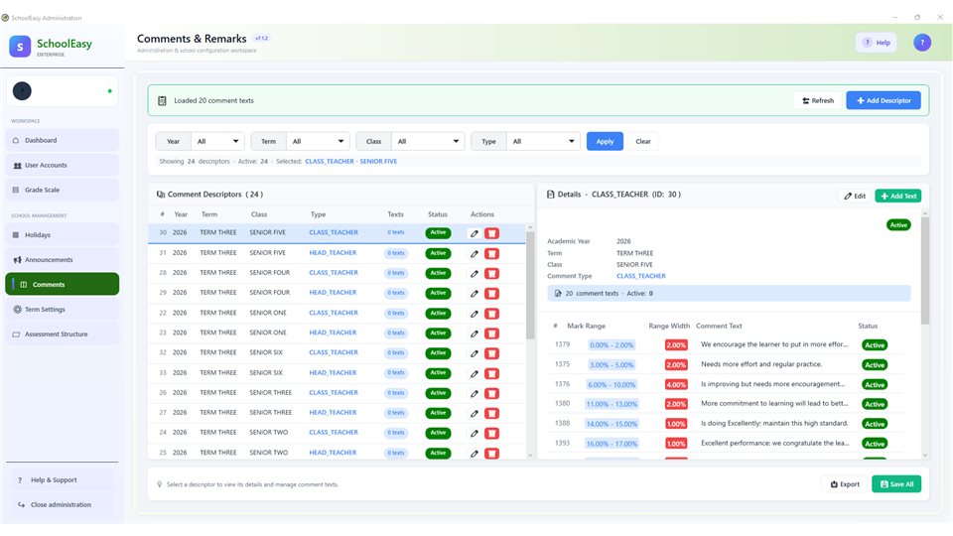
Task: Click CLASS_TEACHER - SENIOR FIVE selected link
Action: coord(350,162)
